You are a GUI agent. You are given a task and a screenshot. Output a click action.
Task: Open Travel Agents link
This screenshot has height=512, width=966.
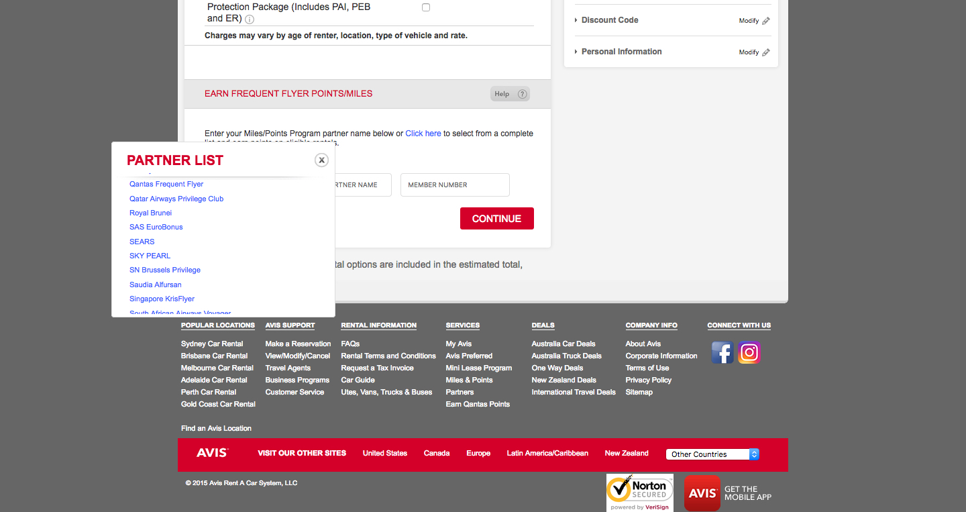288,368
